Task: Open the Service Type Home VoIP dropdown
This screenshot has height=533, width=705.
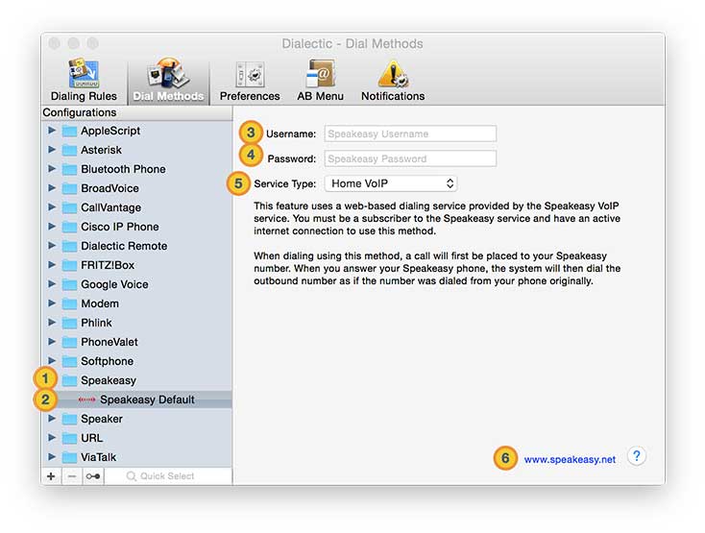Action: (x=391, y=183)
